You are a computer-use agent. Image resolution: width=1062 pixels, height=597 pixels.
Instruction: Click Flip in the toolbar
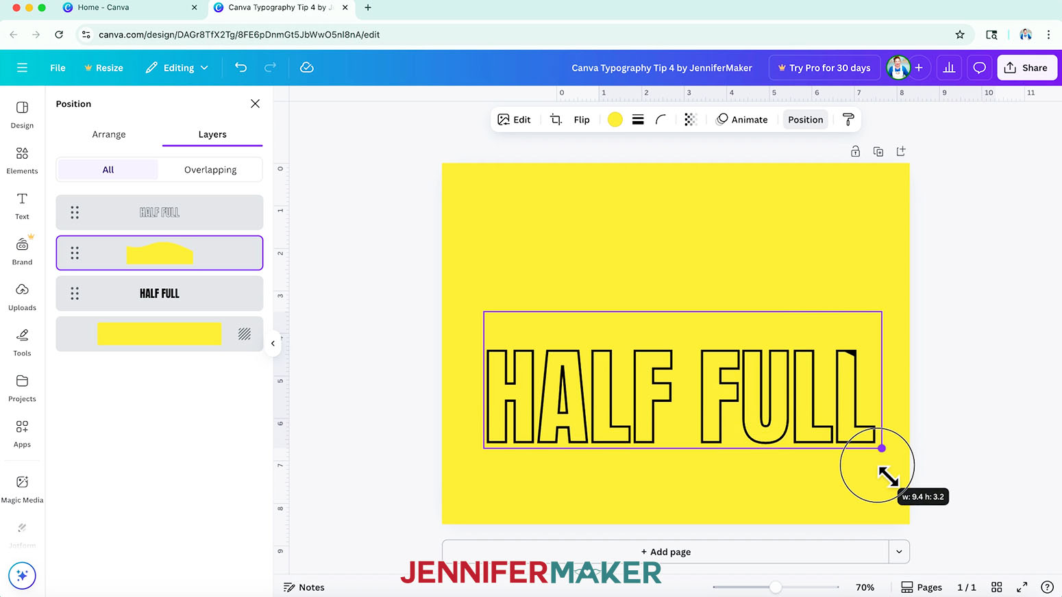582,120
